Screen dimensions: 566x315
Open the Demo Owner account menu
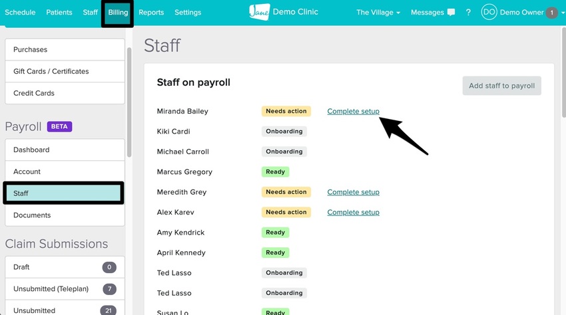click(x=521, y=13)
